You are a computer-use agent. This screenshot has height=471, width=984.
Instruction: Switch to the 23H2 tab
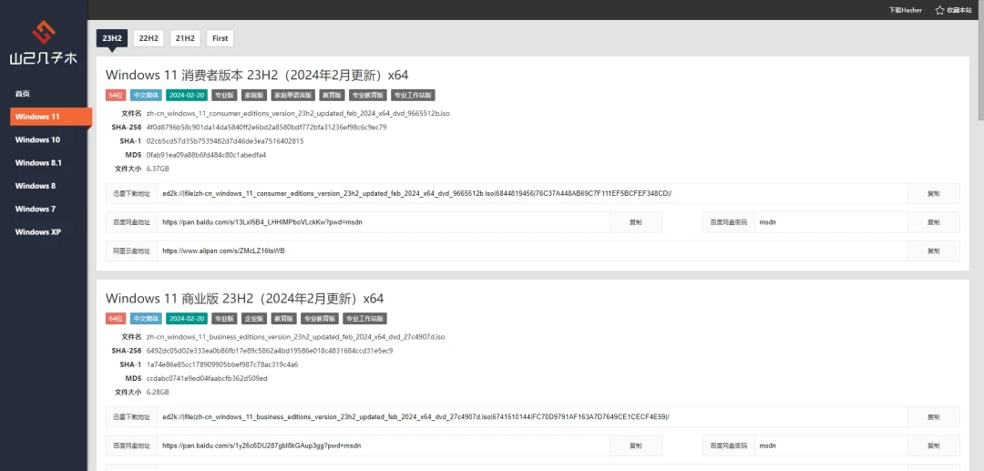112,38
